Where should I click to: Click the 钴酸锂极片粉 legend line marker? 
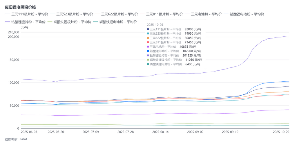[x=8, y=22]
